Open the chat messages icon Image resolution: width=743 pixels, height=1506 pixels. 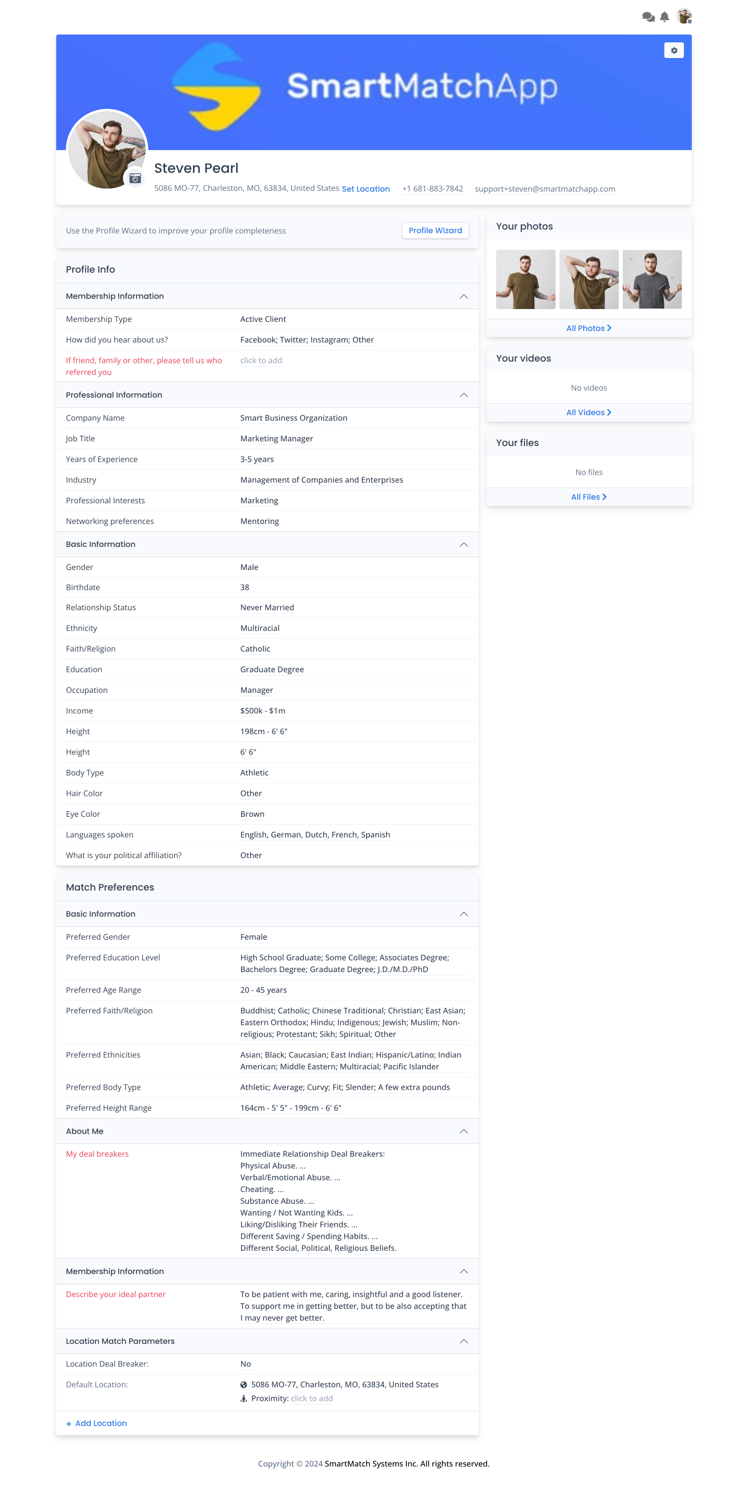coord(648,17)
